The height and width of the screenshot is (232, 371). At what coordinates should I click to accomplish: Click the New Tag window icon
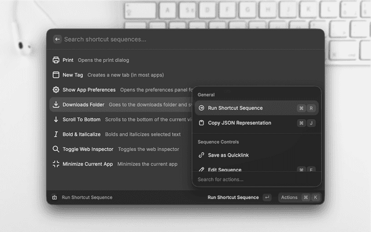click(x=56, y=75)
